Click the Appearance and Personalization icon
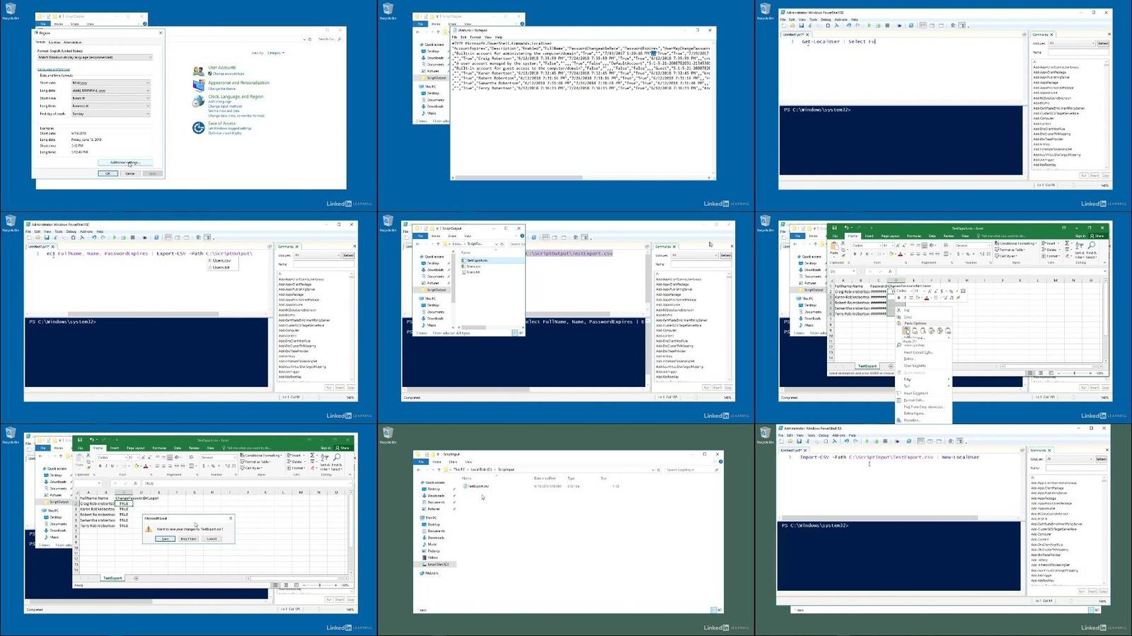This screenshot has height=636, width=1132. point(198,86)
